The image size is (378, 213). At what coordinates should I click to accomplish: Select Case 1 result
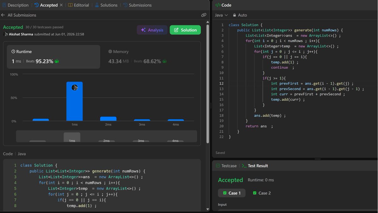coord(232,193)
